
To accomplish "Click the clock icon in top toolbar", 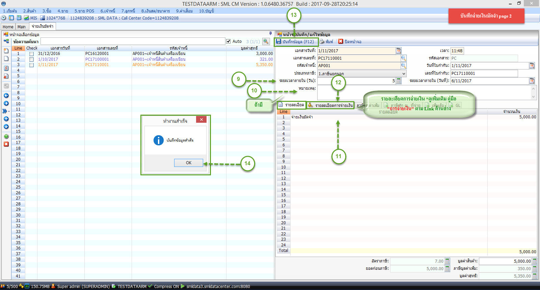I will click(x=4, y=18).
